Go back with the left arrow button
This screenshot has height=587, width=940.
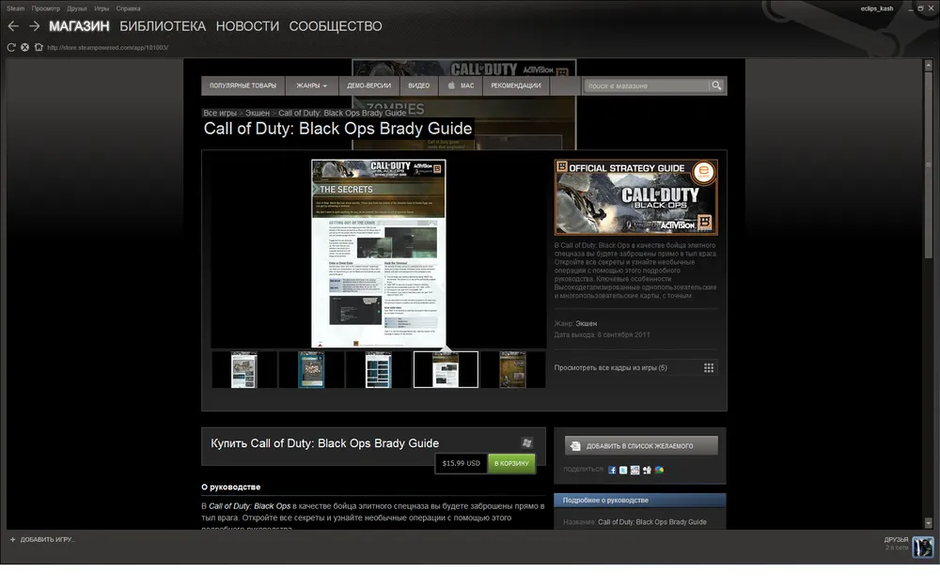13,26
